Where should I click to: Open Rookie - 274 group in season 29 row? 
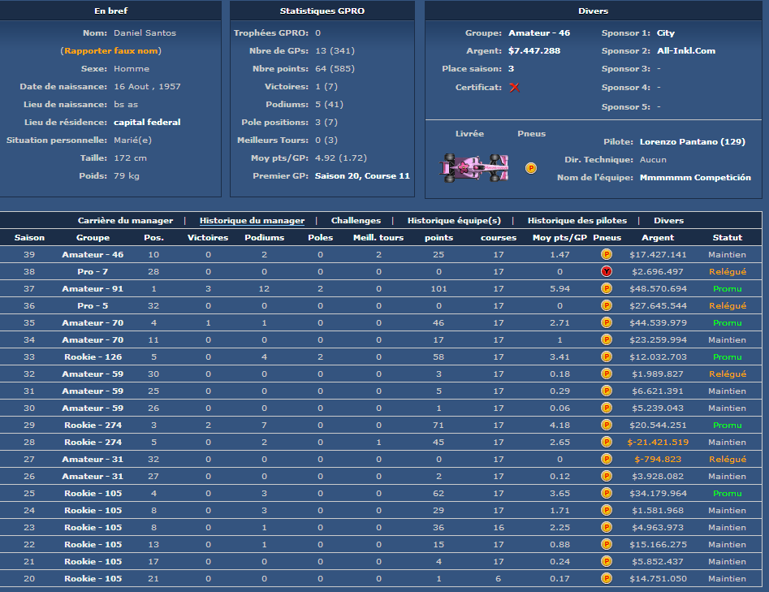point(93,425)
